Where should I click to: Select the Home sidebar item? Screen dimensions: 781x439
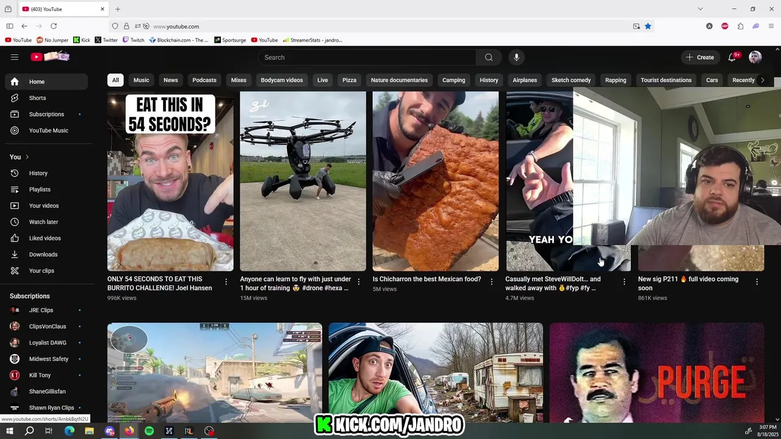(x=46, y=82)
